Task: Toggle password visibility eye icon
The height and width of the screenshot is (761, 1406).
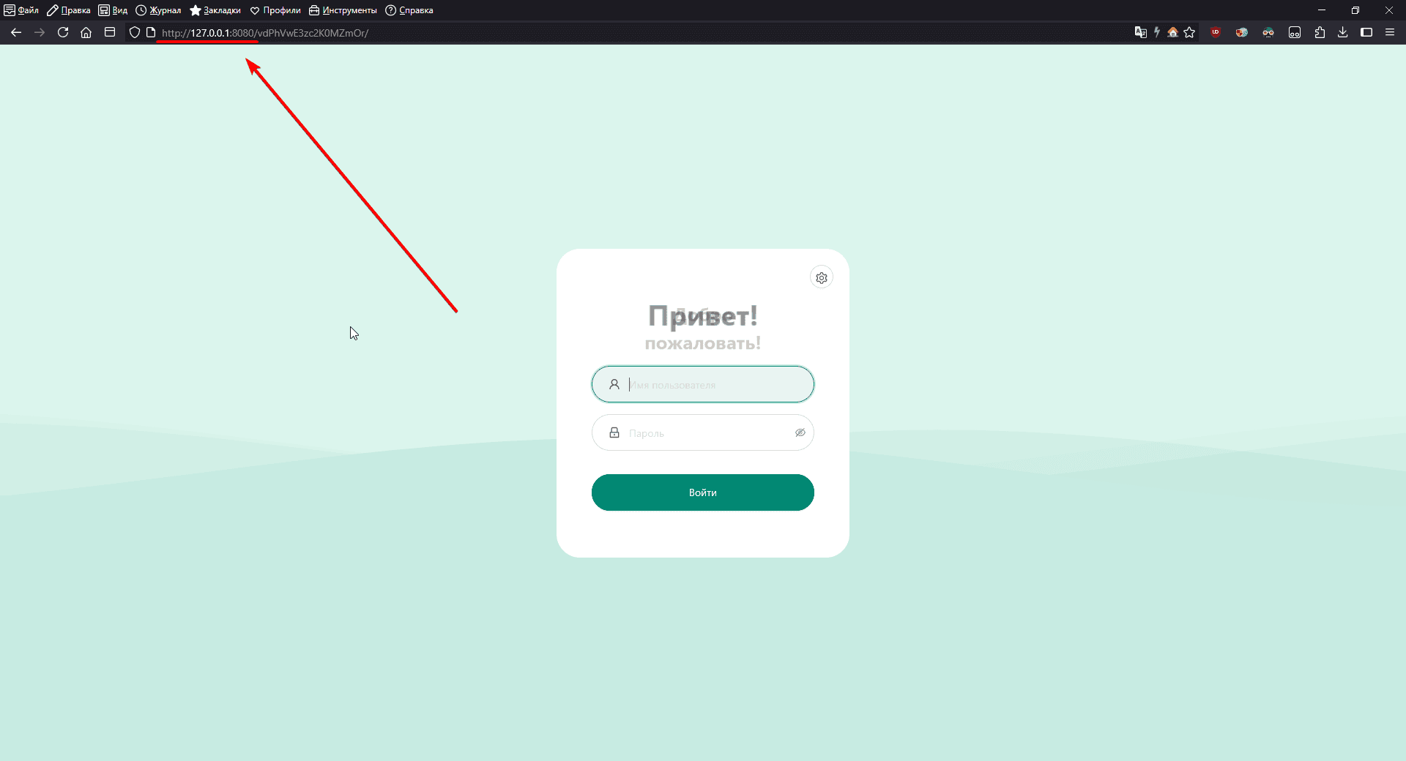Action: click(x=800, y=432)
